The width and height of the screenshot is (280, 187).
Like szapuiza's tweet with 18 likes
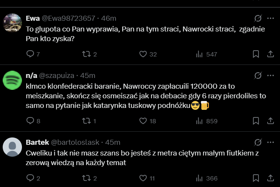[143, 121]
